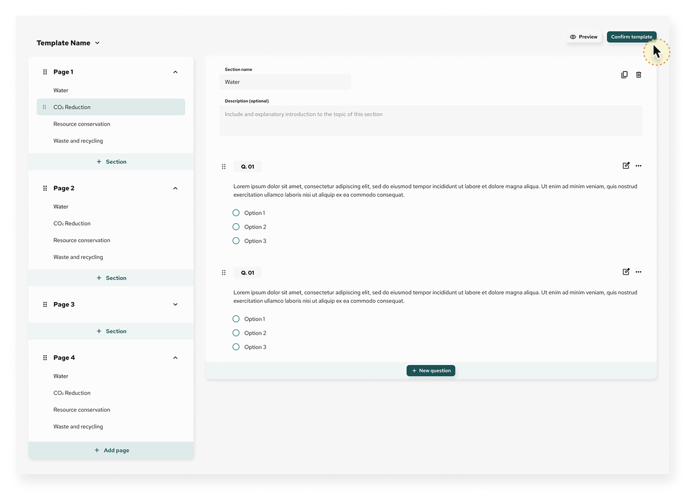Screen dimensions: 686x494
Task: Open the more options menu of the first question
Action: coord(639,166)
